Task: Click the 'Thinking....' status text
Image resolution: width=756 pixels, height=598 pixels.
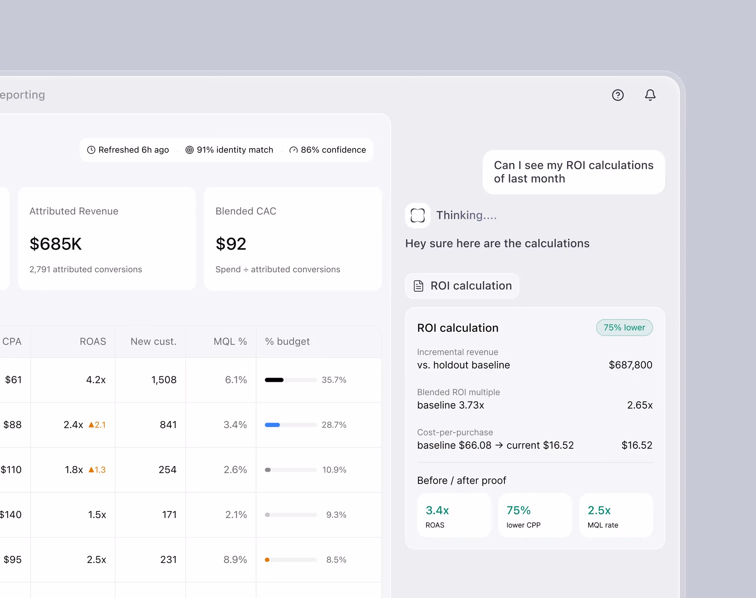Action: (x=467, y=215)
